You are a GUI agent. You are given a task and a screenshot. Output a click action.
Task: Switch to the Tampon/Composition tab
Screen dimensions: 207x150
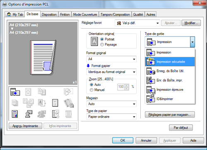click(x=115, y=15)
